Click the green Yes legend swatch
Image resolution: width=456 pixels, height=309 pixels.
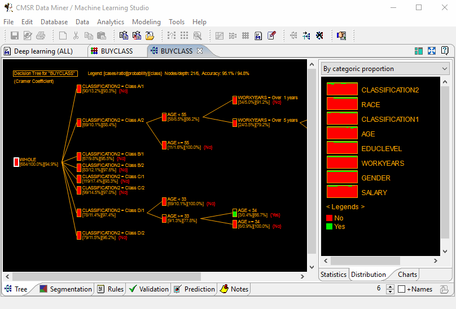[x=329, y=227]
